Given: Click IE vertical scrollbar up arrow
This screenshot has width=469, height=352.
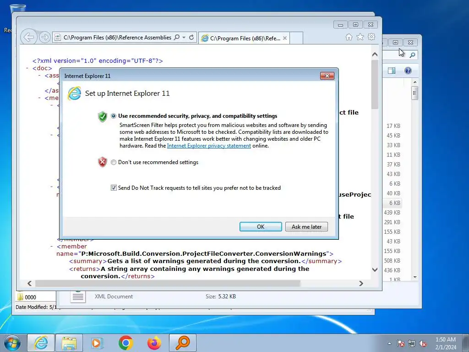Looking at the screenshot, I should (x=375, y=55).
